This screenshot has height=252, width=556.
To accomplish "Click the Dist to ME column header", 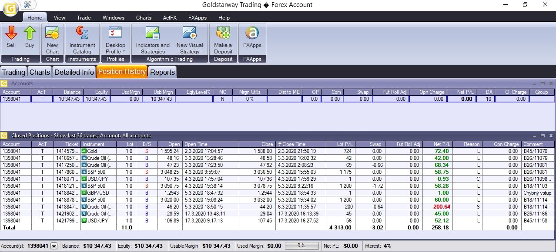I will pyautogui.click(x=284, y=92).
